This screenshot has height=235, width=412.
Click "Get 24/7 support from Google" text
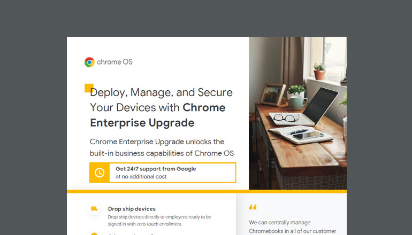(x=156, y=169)
